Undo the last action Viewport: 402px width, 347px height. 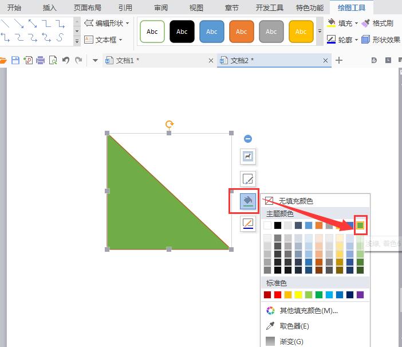click(x=66, y=60)
